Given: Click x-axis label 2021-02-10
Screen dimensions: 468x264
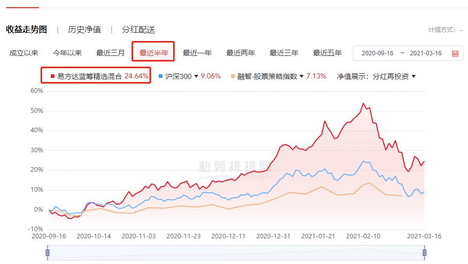Looking at the screenshot, I should pos(363,236).
